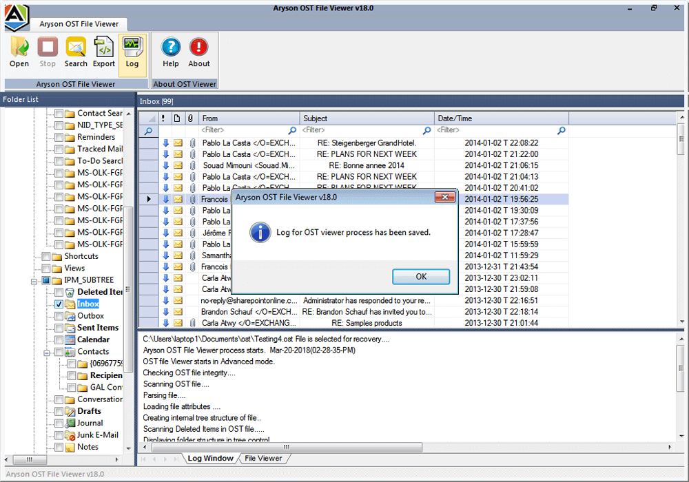This screenshot has width=689, height=482.
Task: Click the attachment column header icon
Action: click(190, 118)
